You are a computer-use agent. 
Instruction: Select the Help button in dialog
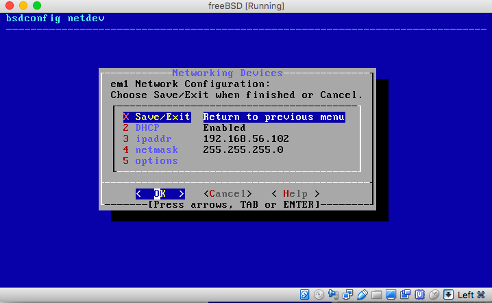(295, 194)
